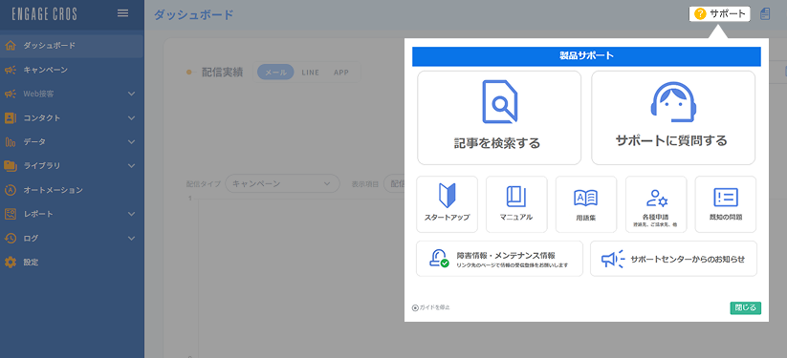
Task: Open the 各種申請 card
Action: (x=656, y=204)
